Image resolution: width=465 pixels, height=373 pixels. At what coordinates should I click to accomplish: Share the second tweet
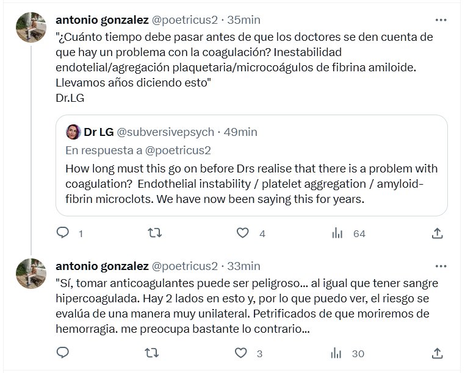(437, 352)
